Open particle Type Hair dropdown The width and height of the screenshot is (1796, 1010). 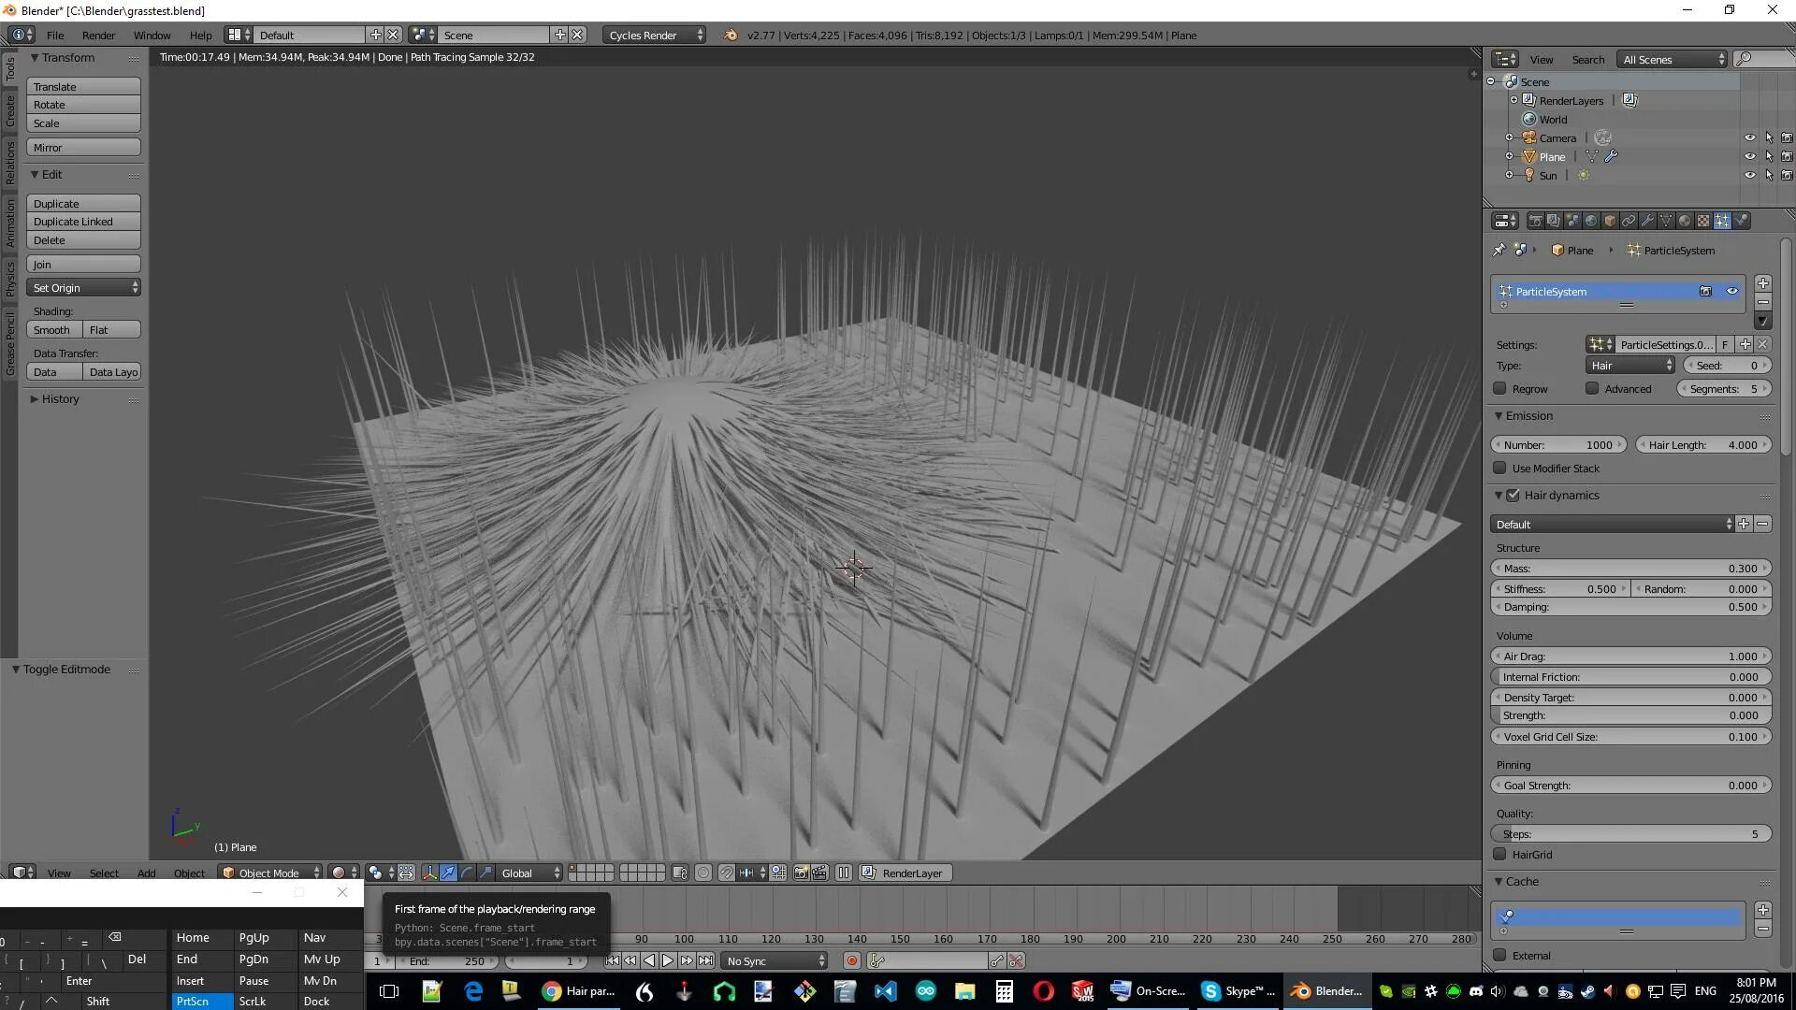[1630, 365]
